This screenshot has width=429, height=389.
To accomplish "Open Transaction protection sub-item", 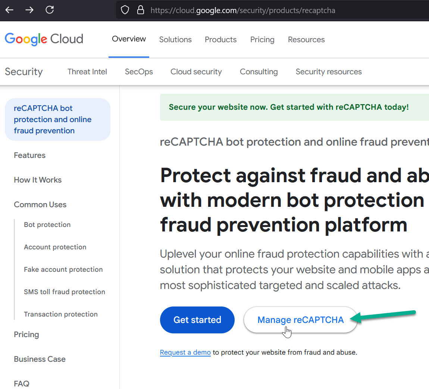I will point(61,314).
